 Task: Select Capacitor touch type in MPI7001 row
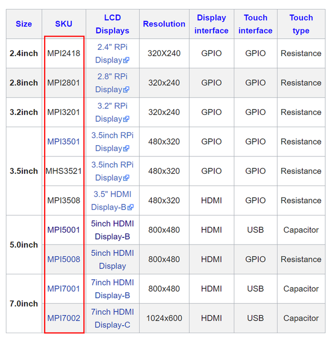click(x=301, y=289)
